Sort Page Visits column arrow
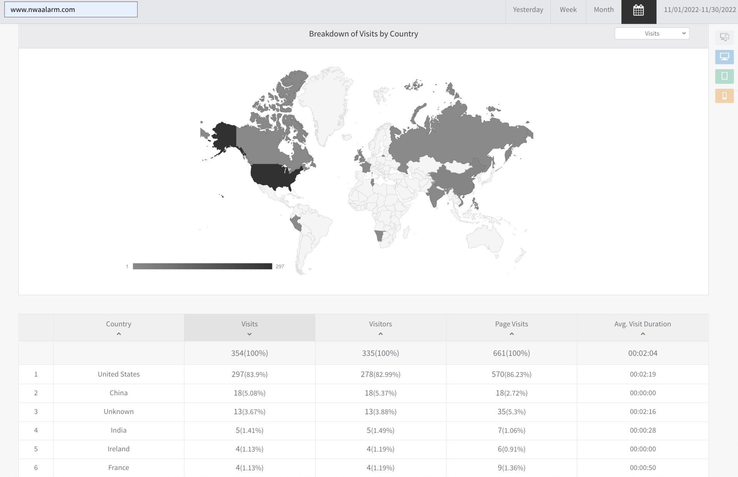This screenshot has height=477, width=738. pyautogui.click(x=511, y=334)
